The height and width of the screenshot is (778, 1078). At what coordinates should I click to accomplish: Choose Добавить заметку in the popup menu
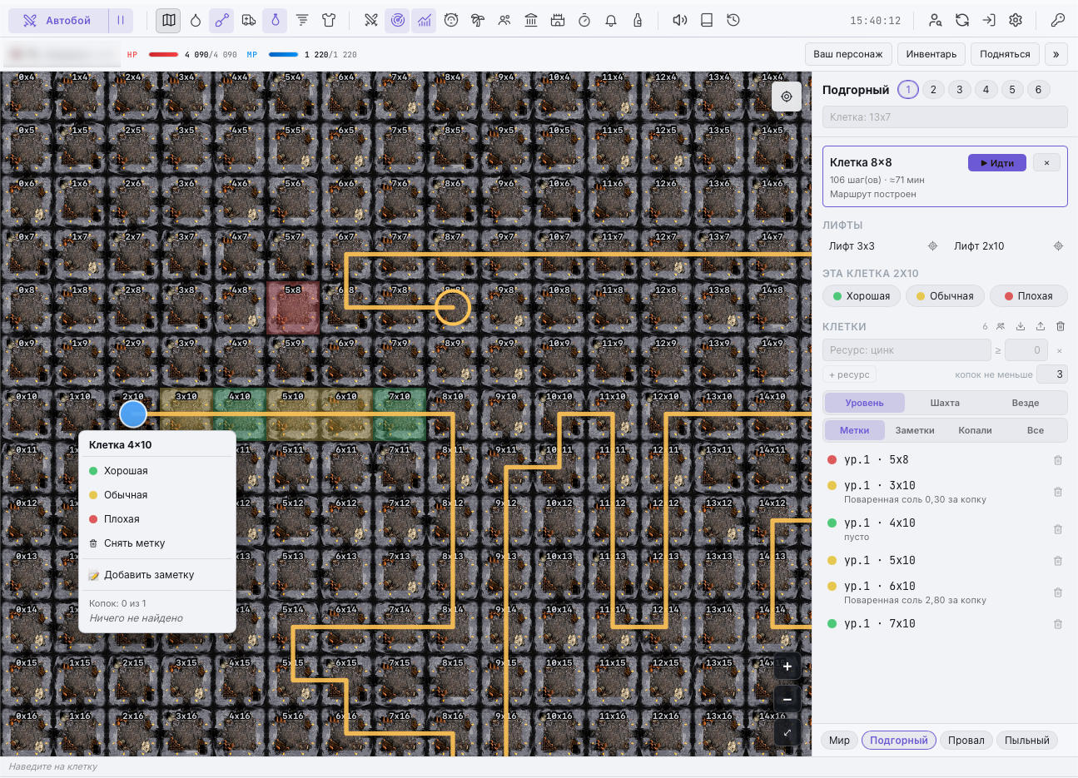(x=157, y=575)
